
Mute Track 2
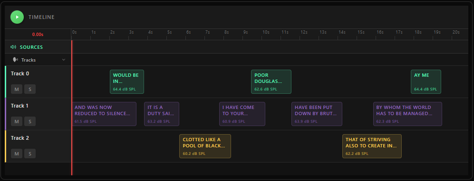click(17, 154)
